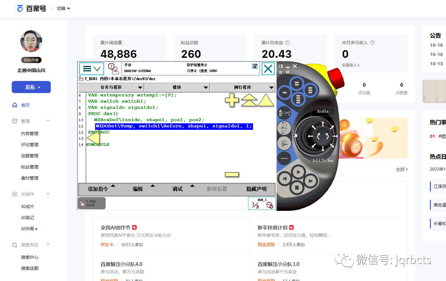Toggle axis group 1-3/4-6 button

pyautogui.click(x=284, y=143)
